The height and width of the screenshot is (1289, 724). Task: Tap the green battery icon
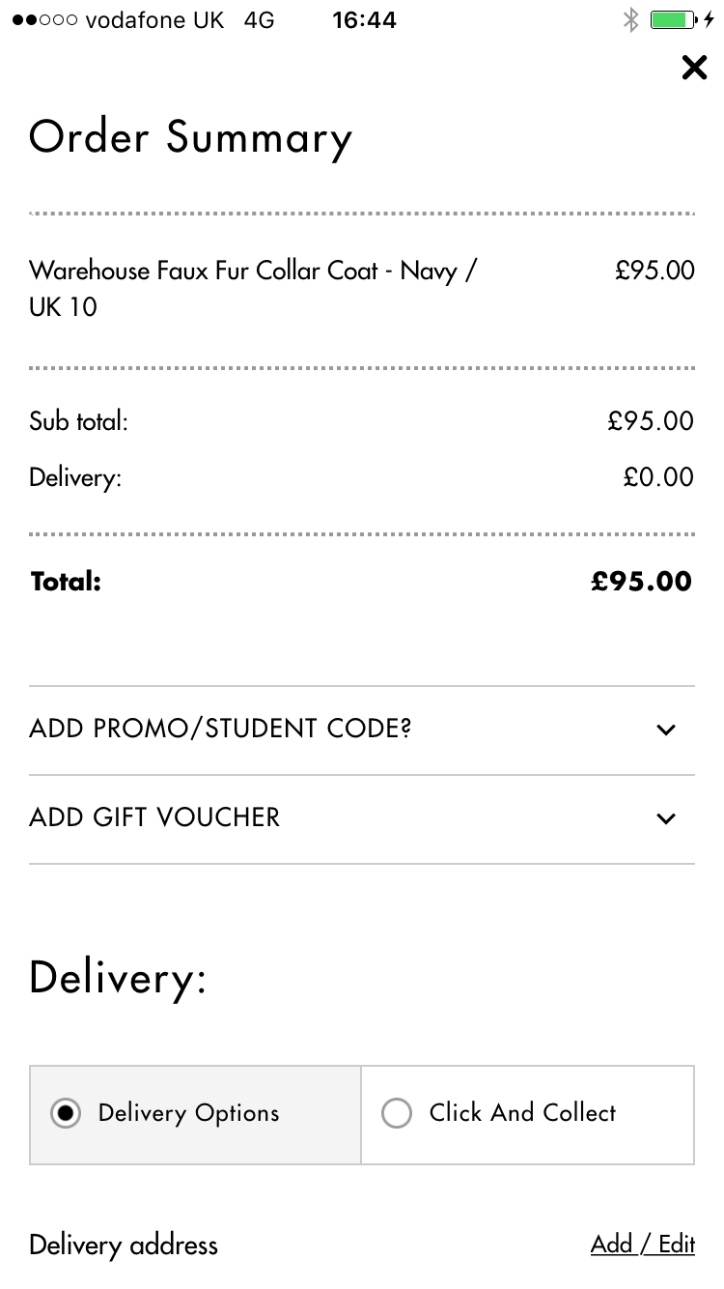click(x=672, y=20)
